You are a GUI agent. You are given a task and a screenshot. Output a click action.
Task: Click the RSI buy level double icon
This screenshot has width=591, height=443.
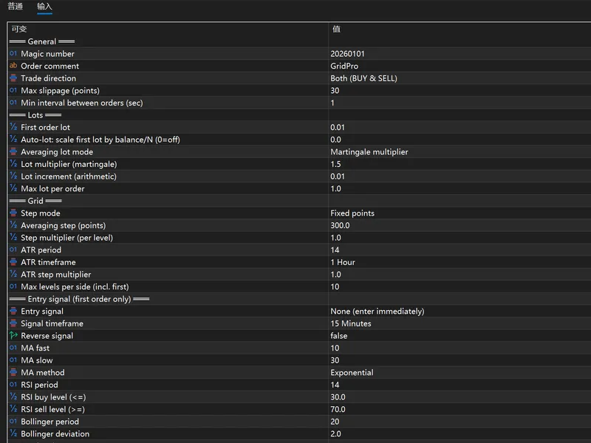13,396
